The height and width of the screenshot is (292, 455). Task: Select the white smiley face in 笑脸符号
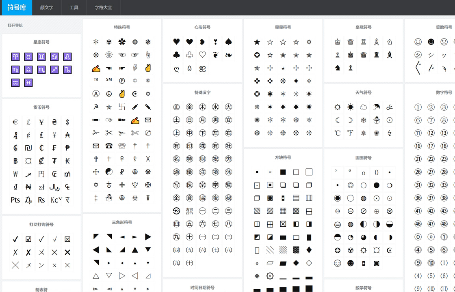click(x=418, y=42)
